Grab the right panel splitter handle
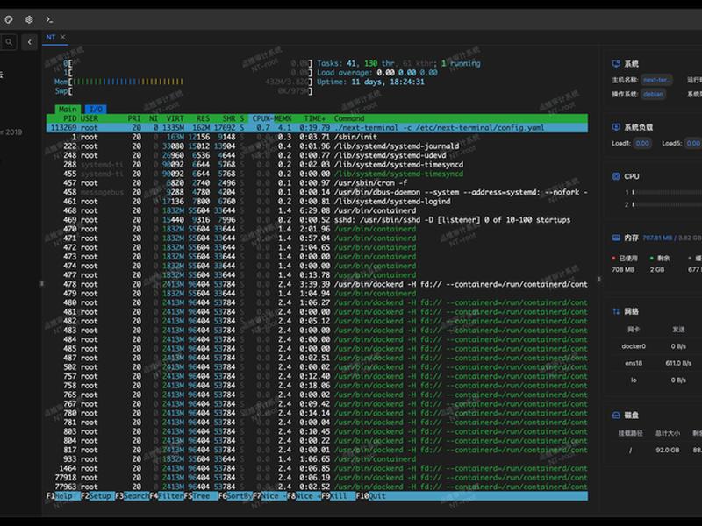Viewport: 702px width, 526px height. coord(599,279)
